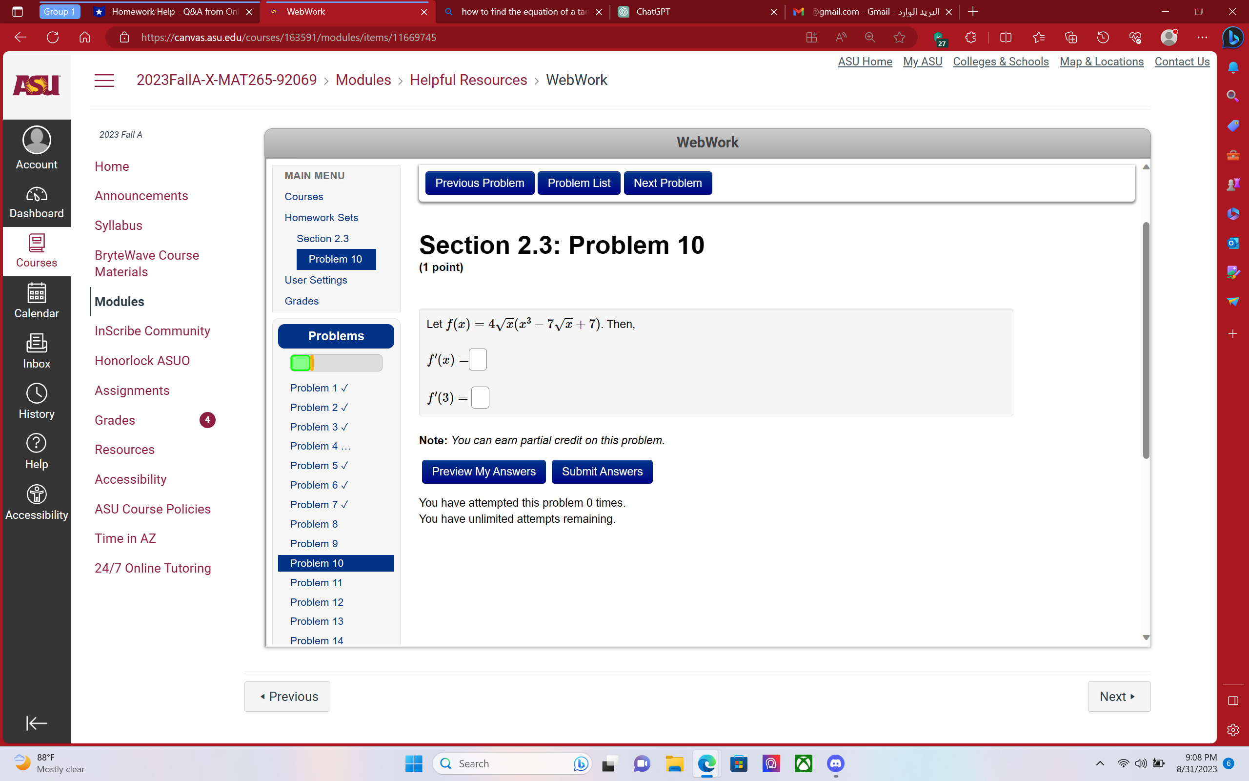Navigate to the Next Problem

667,183
